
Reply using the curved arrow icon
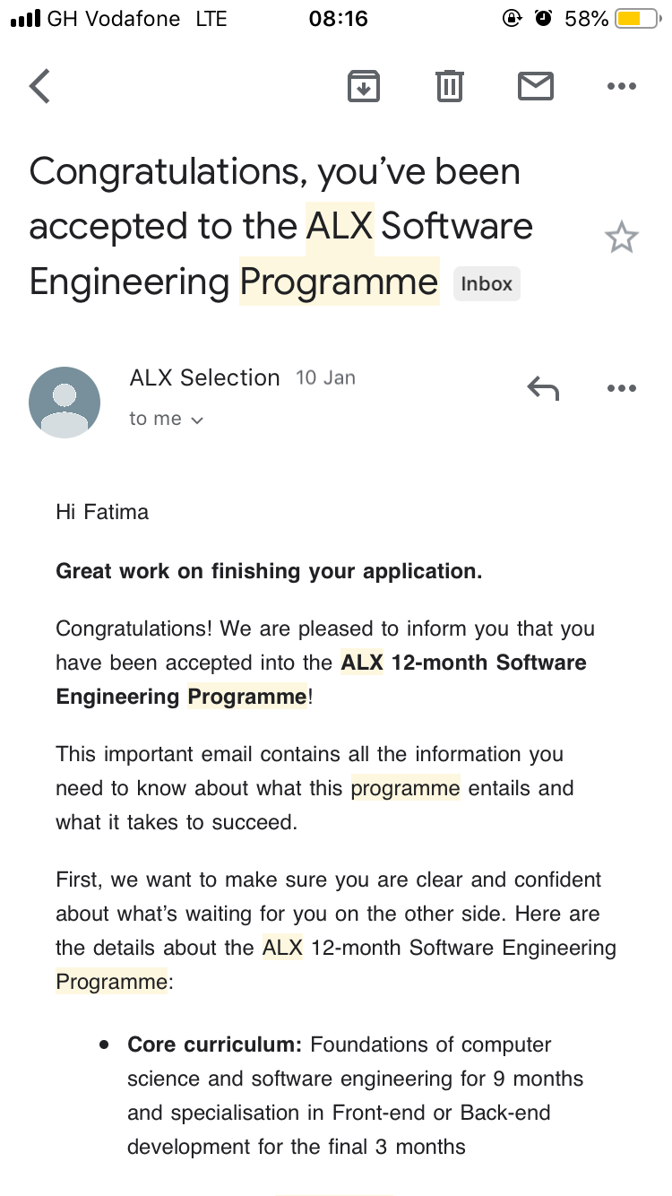coord(543,388)
